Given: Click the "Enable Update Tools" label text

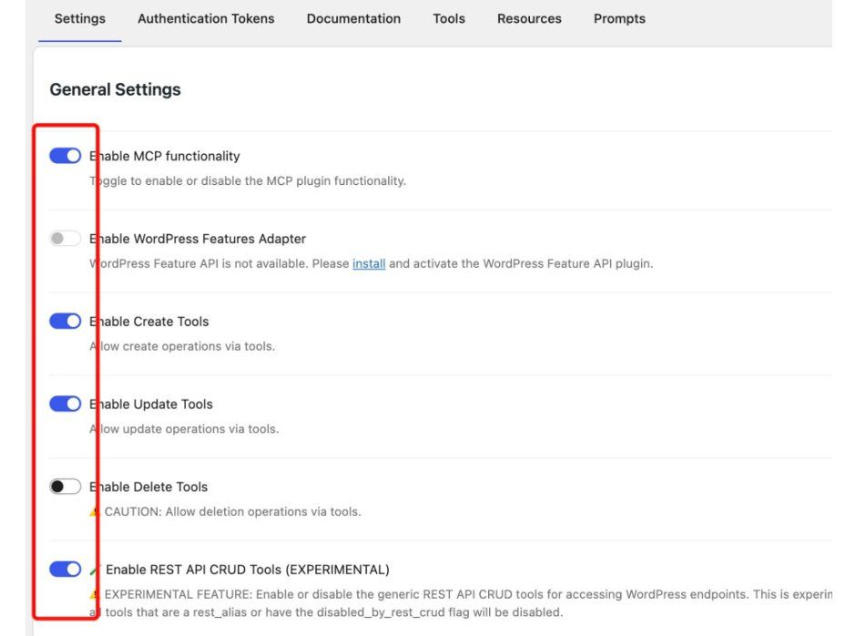Looking at the screenshot, I should tap(151, 405).
